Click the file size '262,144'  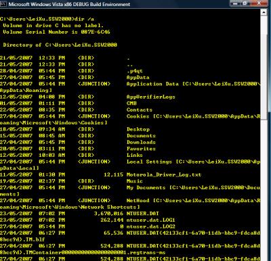(x=112, y=220)
